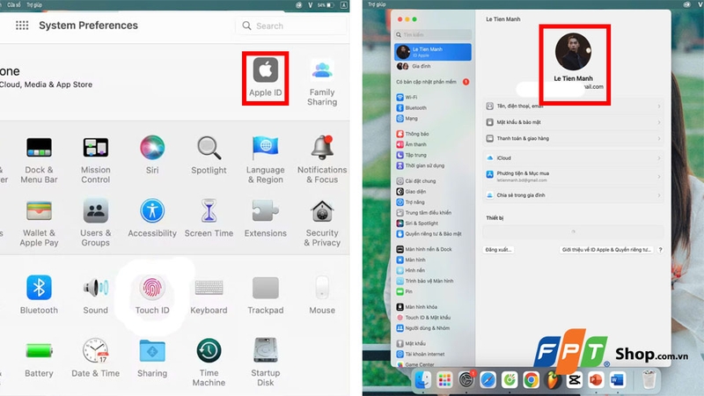Open Notifications & Focus preferences
The width and height of the screenshot is (704, 396).
[x=322, y=160]
